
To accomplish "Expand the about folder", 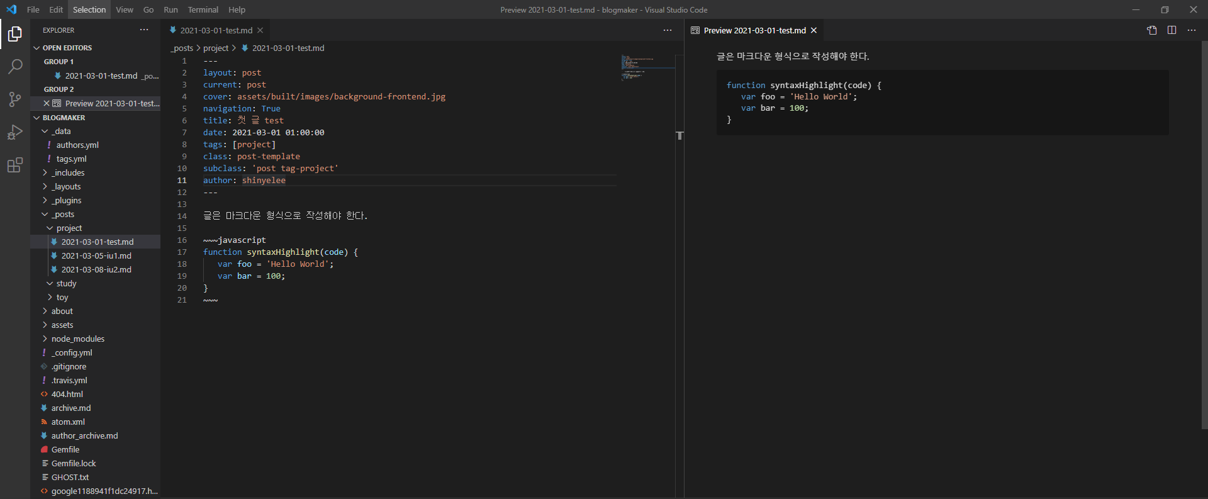I will pyautogui.click(x=96, y=311).
